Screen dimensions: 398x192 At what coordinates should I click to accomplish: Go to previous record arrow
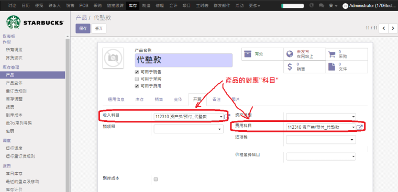point(383,28)
